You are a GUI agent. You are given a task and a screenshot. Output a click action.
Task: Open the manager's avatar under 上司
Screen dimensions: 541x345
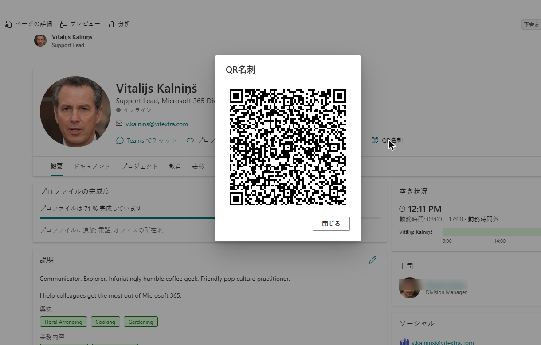click(x=409, y=288)
